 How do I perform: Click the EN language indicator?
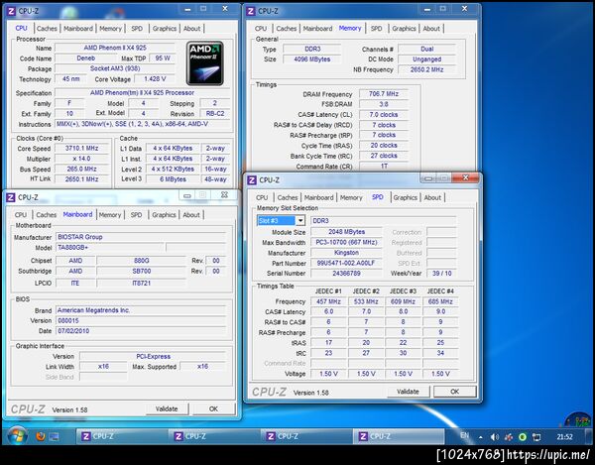pos(464,436)
